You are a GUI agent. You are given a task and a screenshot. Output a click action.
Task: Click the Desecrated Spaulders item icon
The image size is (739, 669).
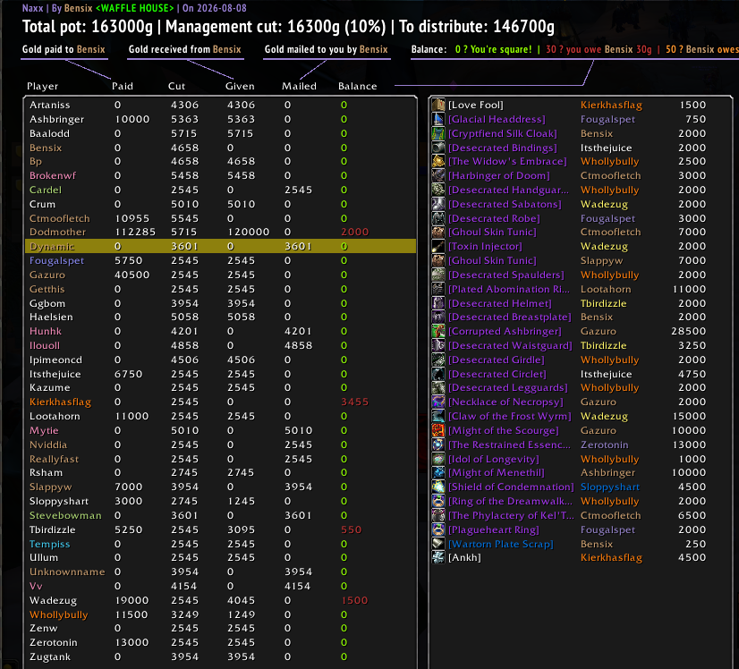pyautogui.click(x=438, y=275)
